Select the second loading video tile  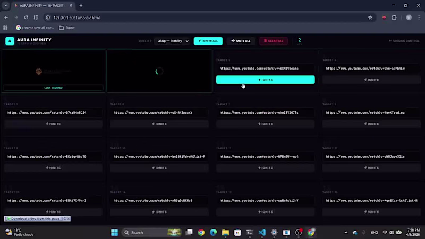pyautogui.click(x=159, y=71)
